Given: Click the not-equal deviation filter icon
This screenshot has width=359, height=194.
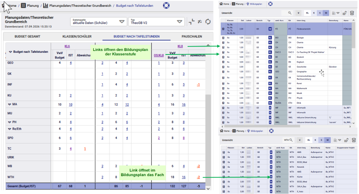Looking at the screenshot, I should point(200,21).
